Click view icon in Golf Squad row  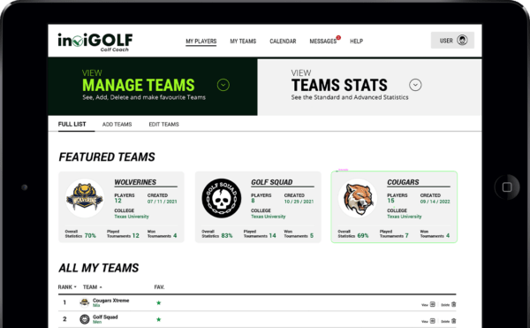(432, 321)
